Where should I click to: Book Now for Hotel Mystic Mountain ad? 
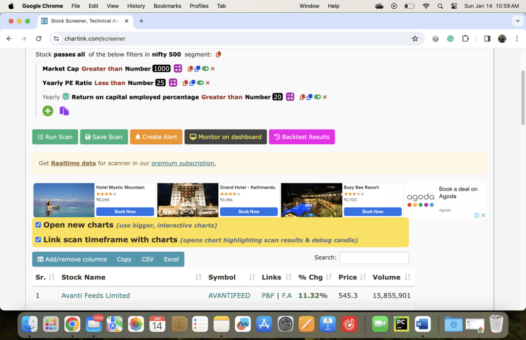[x=125, y=212]
